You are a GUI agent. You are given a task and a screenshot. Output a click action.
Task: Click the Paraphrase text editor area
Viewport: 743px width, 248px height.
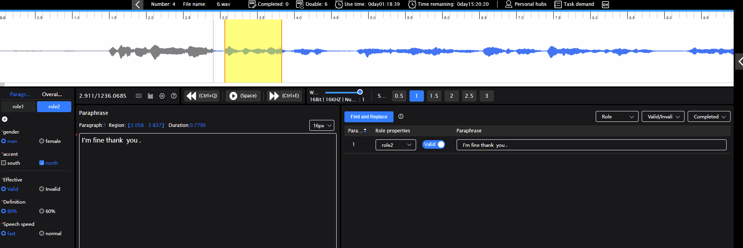coord(208,191)
